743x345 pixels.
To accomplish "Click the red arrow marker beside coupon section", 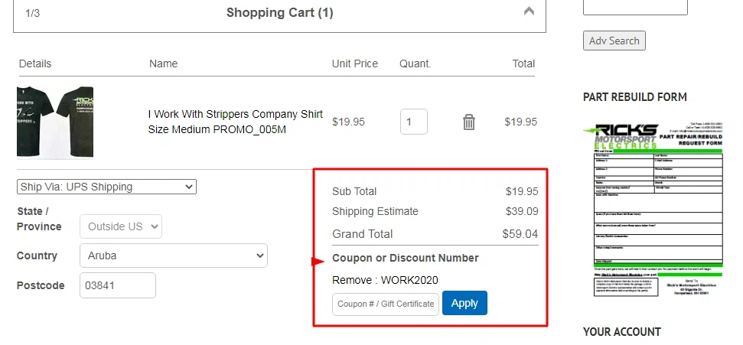I will (x=318, y=262).
